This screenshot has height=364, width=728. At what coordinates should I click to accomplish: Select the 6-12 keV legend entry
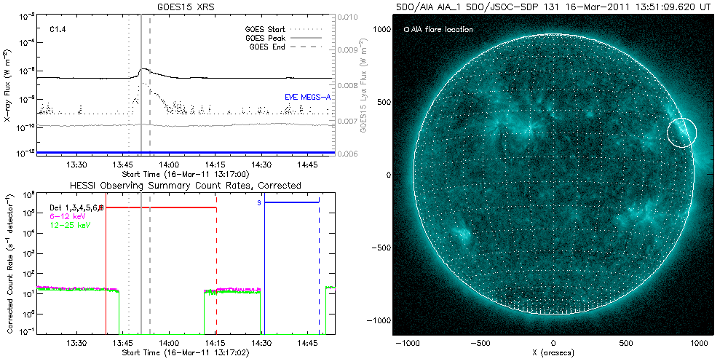pyautogui.click(x=66, y=216)
